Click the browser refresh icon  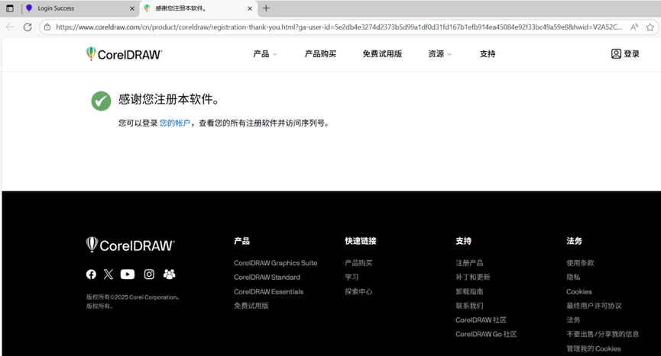[28, 27]
